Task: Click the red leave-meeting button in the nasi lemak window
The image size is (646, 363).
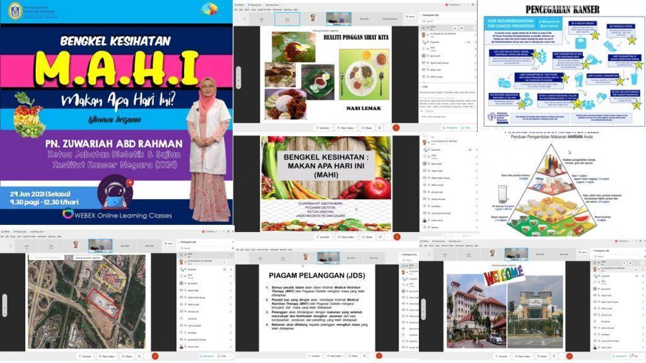Action: click(396, 127)
